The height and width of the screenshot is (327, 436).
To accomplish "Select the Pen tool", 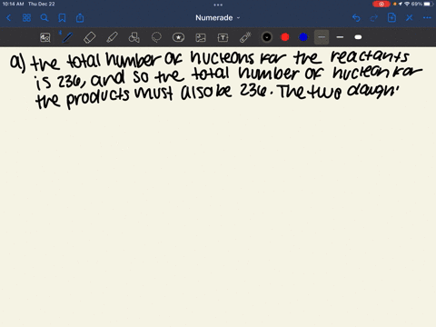I will click(67, 37).
